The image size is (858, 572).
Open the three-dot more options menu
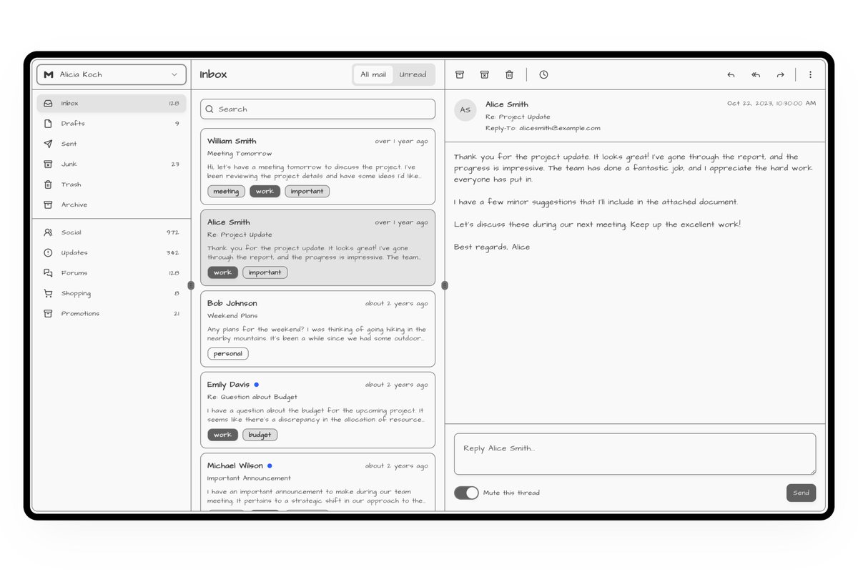tap(810, 74)
